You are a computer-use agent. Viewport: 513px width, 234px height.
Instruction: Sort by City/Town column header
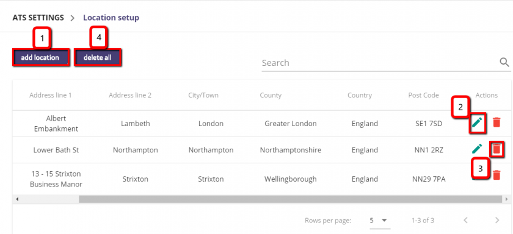tap(203, 95)
